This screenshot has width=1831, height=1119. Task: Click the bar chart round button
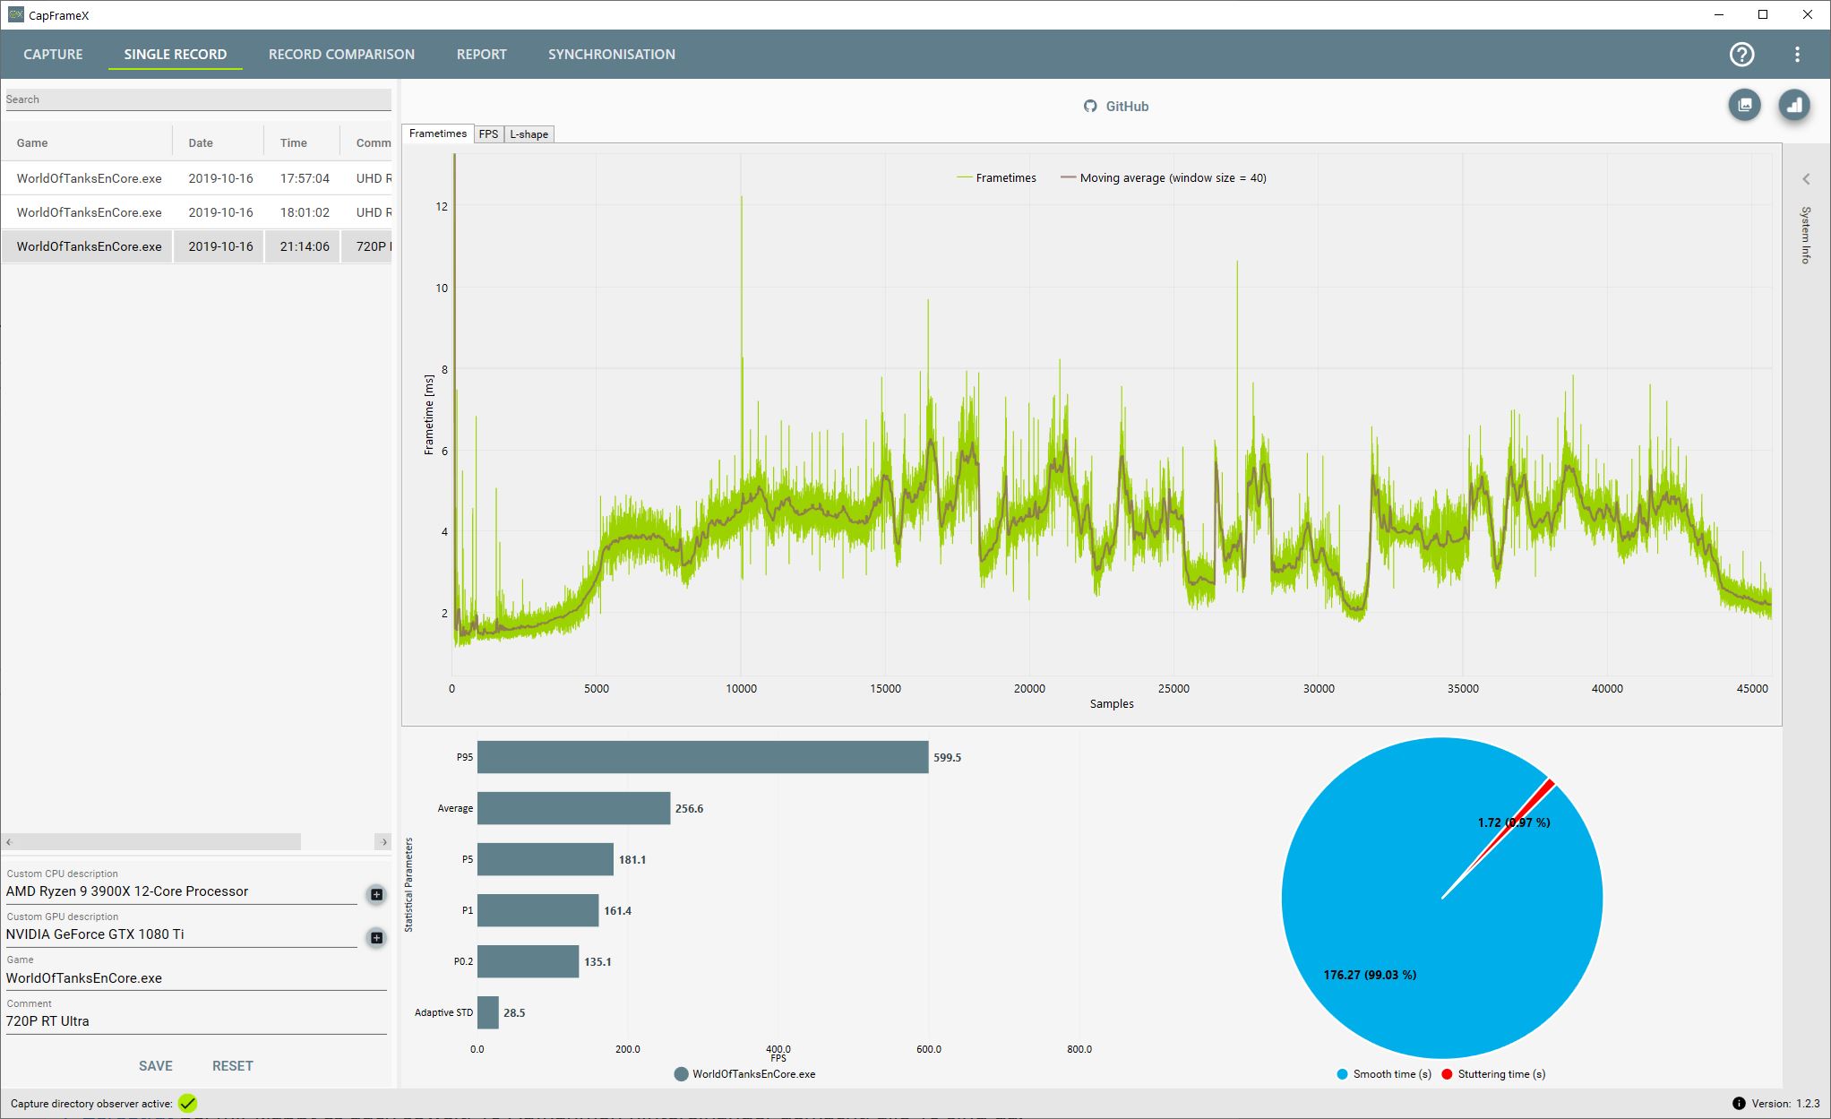pyautogui.click(x=1793, y=105)
